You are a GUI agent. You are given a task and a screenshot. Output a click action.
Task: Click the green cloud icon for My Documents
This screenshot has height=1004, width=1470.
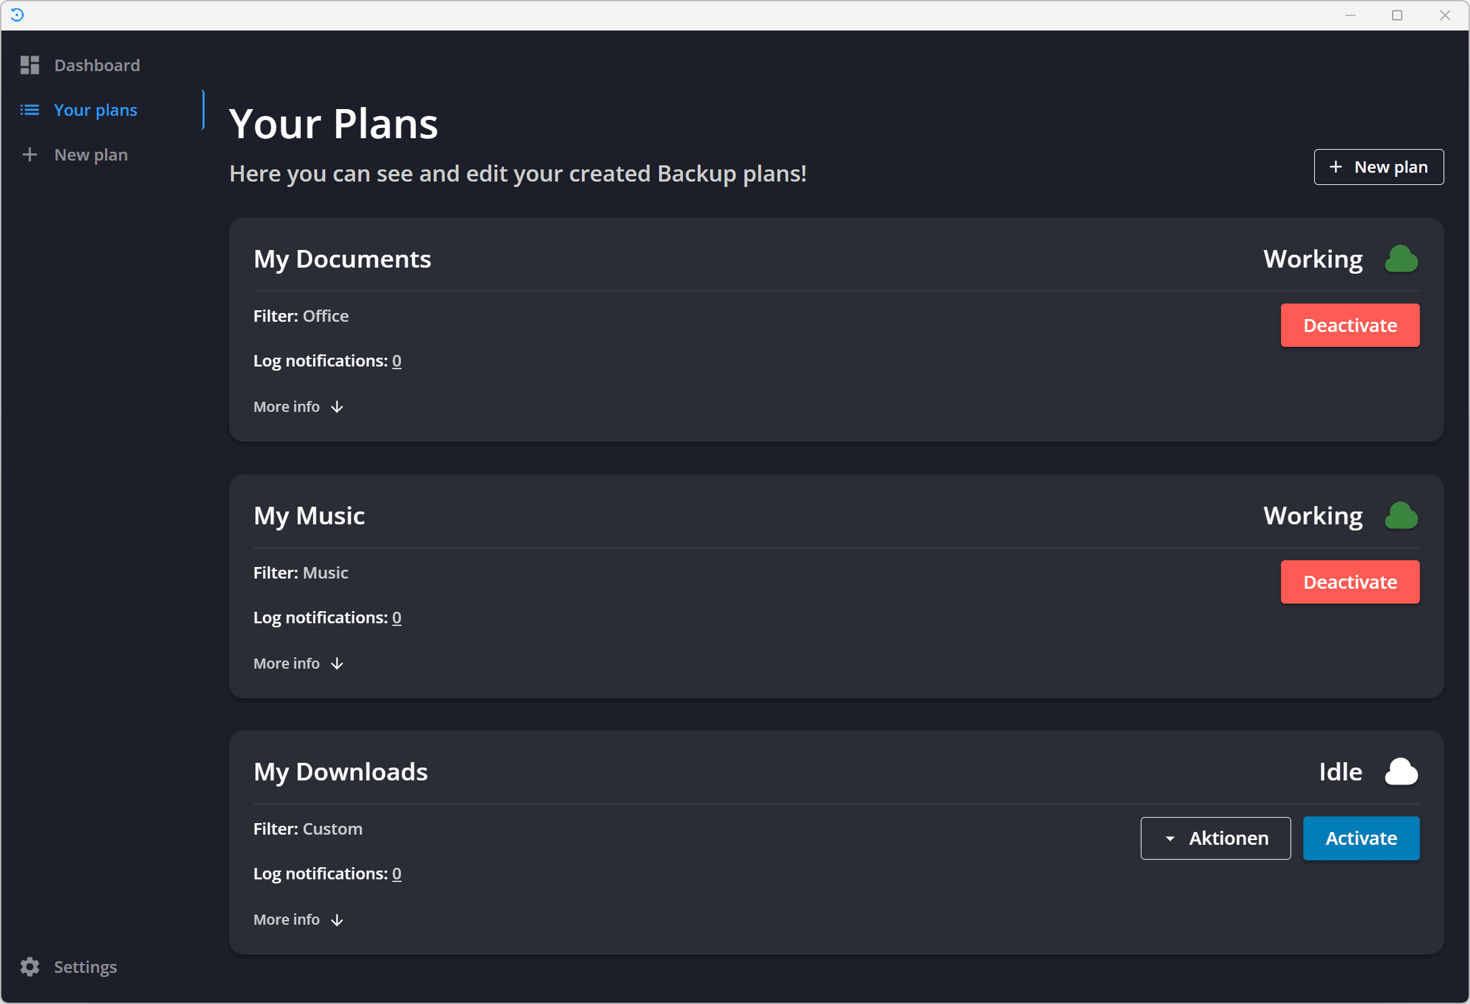click(1401, 259)
